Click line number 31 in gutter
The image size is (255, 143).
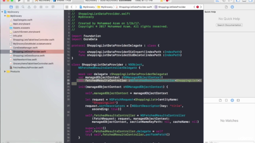(68, 116)
